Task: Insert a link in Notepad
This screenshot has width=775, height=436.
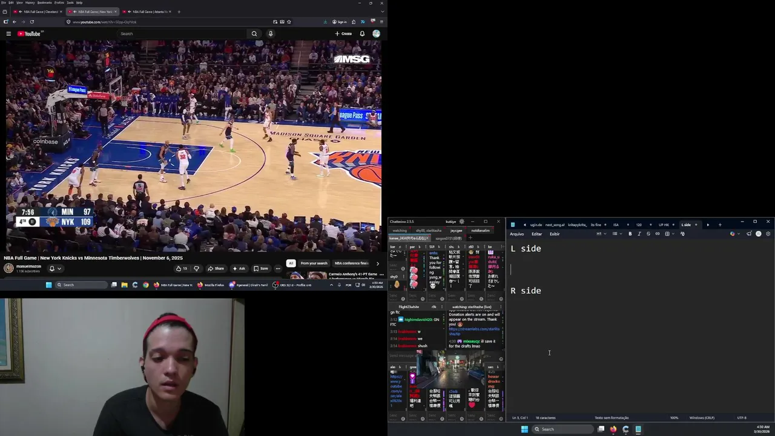Action: tap(658, 234)
